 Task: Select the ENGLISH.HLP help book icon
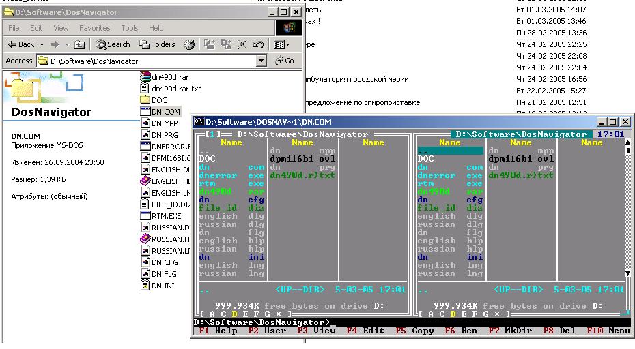pos(145,181)
